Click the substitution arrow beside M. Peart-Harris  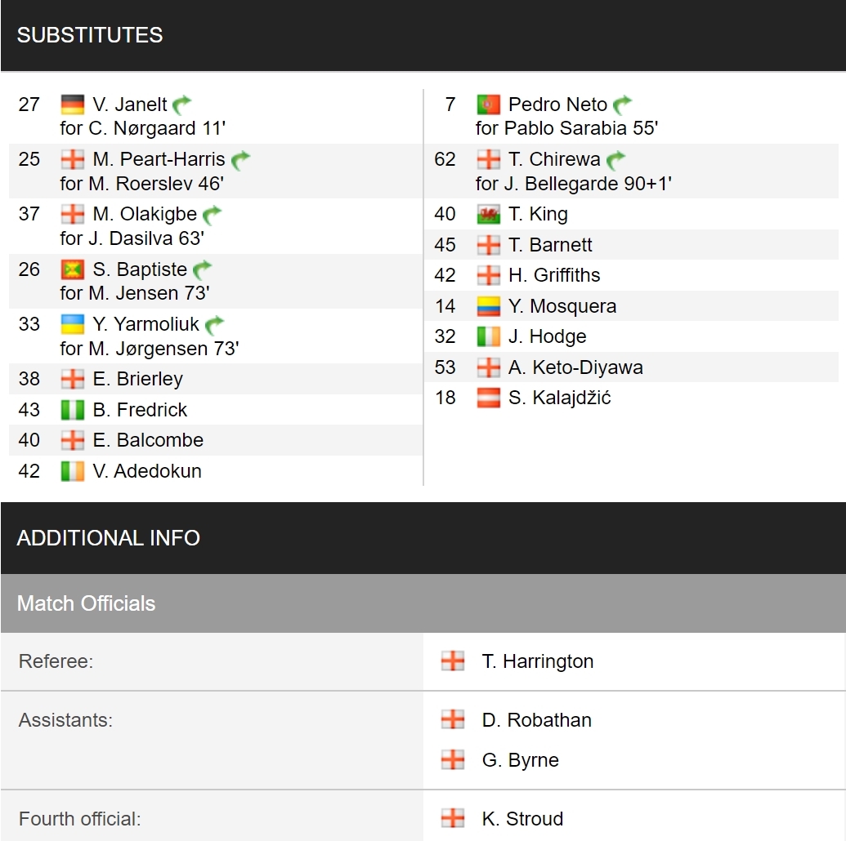pos(240,159)
